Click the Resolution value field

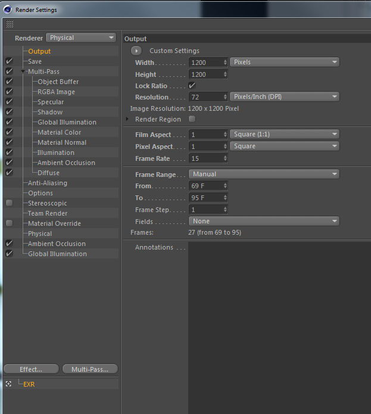pyautogui.click(x=206, y=97)
